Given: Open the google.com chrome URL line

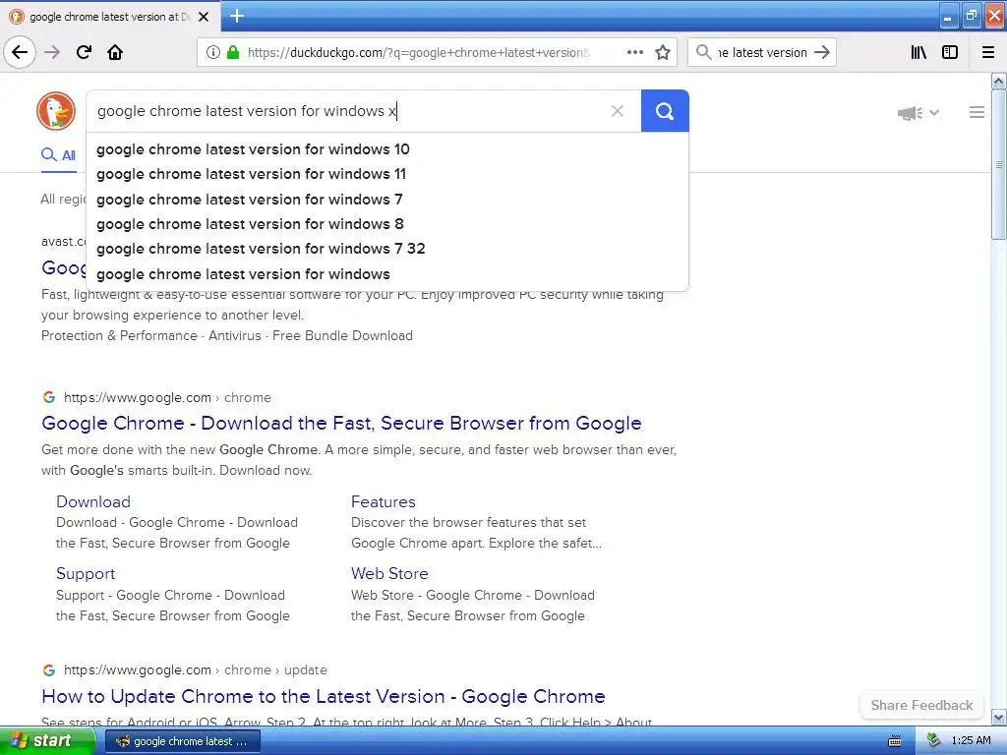Looking at the screenshot, I should pos(167,397).
